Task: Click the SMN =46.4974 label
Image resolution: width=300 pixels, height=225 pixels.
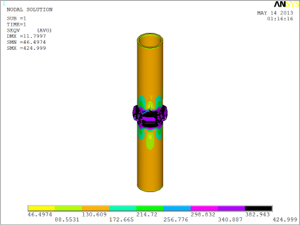Action: (x=26, y=42)
